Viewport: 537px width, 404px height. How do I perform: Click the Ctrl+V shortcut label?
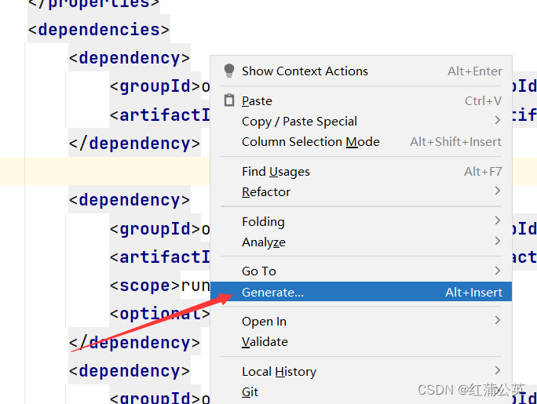coord(484,101)
